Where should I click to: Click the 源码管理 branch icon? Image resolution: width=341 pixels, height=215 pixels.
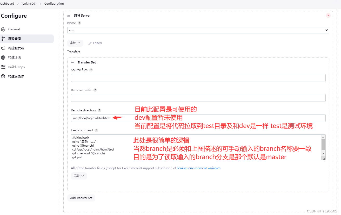coord(3,39)
